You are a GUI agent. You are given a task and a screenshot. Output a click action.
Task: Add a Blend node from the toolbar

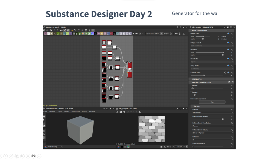click(x=48, y=34)
